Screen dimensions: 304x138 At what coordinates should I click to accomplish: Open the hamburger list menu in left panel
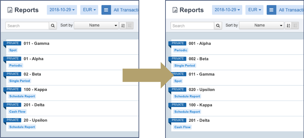[x=106, y=10]
